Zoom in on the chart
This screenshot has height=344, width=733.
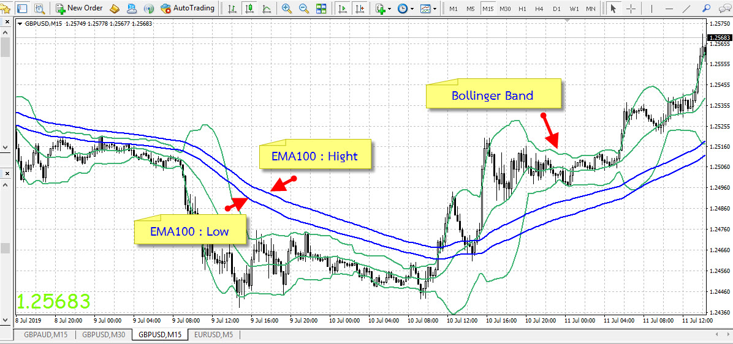click(286, 9)
